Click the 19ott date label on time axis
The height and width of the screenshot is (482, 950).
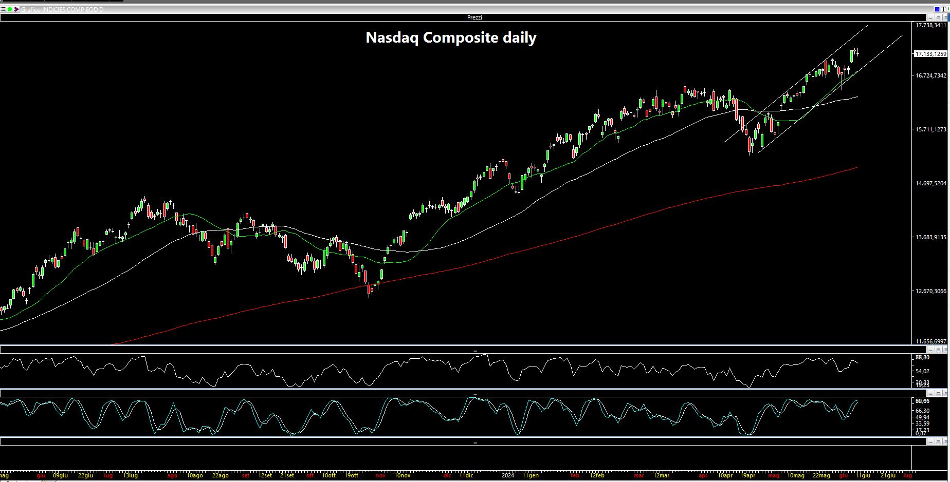(x=351, y=475)
